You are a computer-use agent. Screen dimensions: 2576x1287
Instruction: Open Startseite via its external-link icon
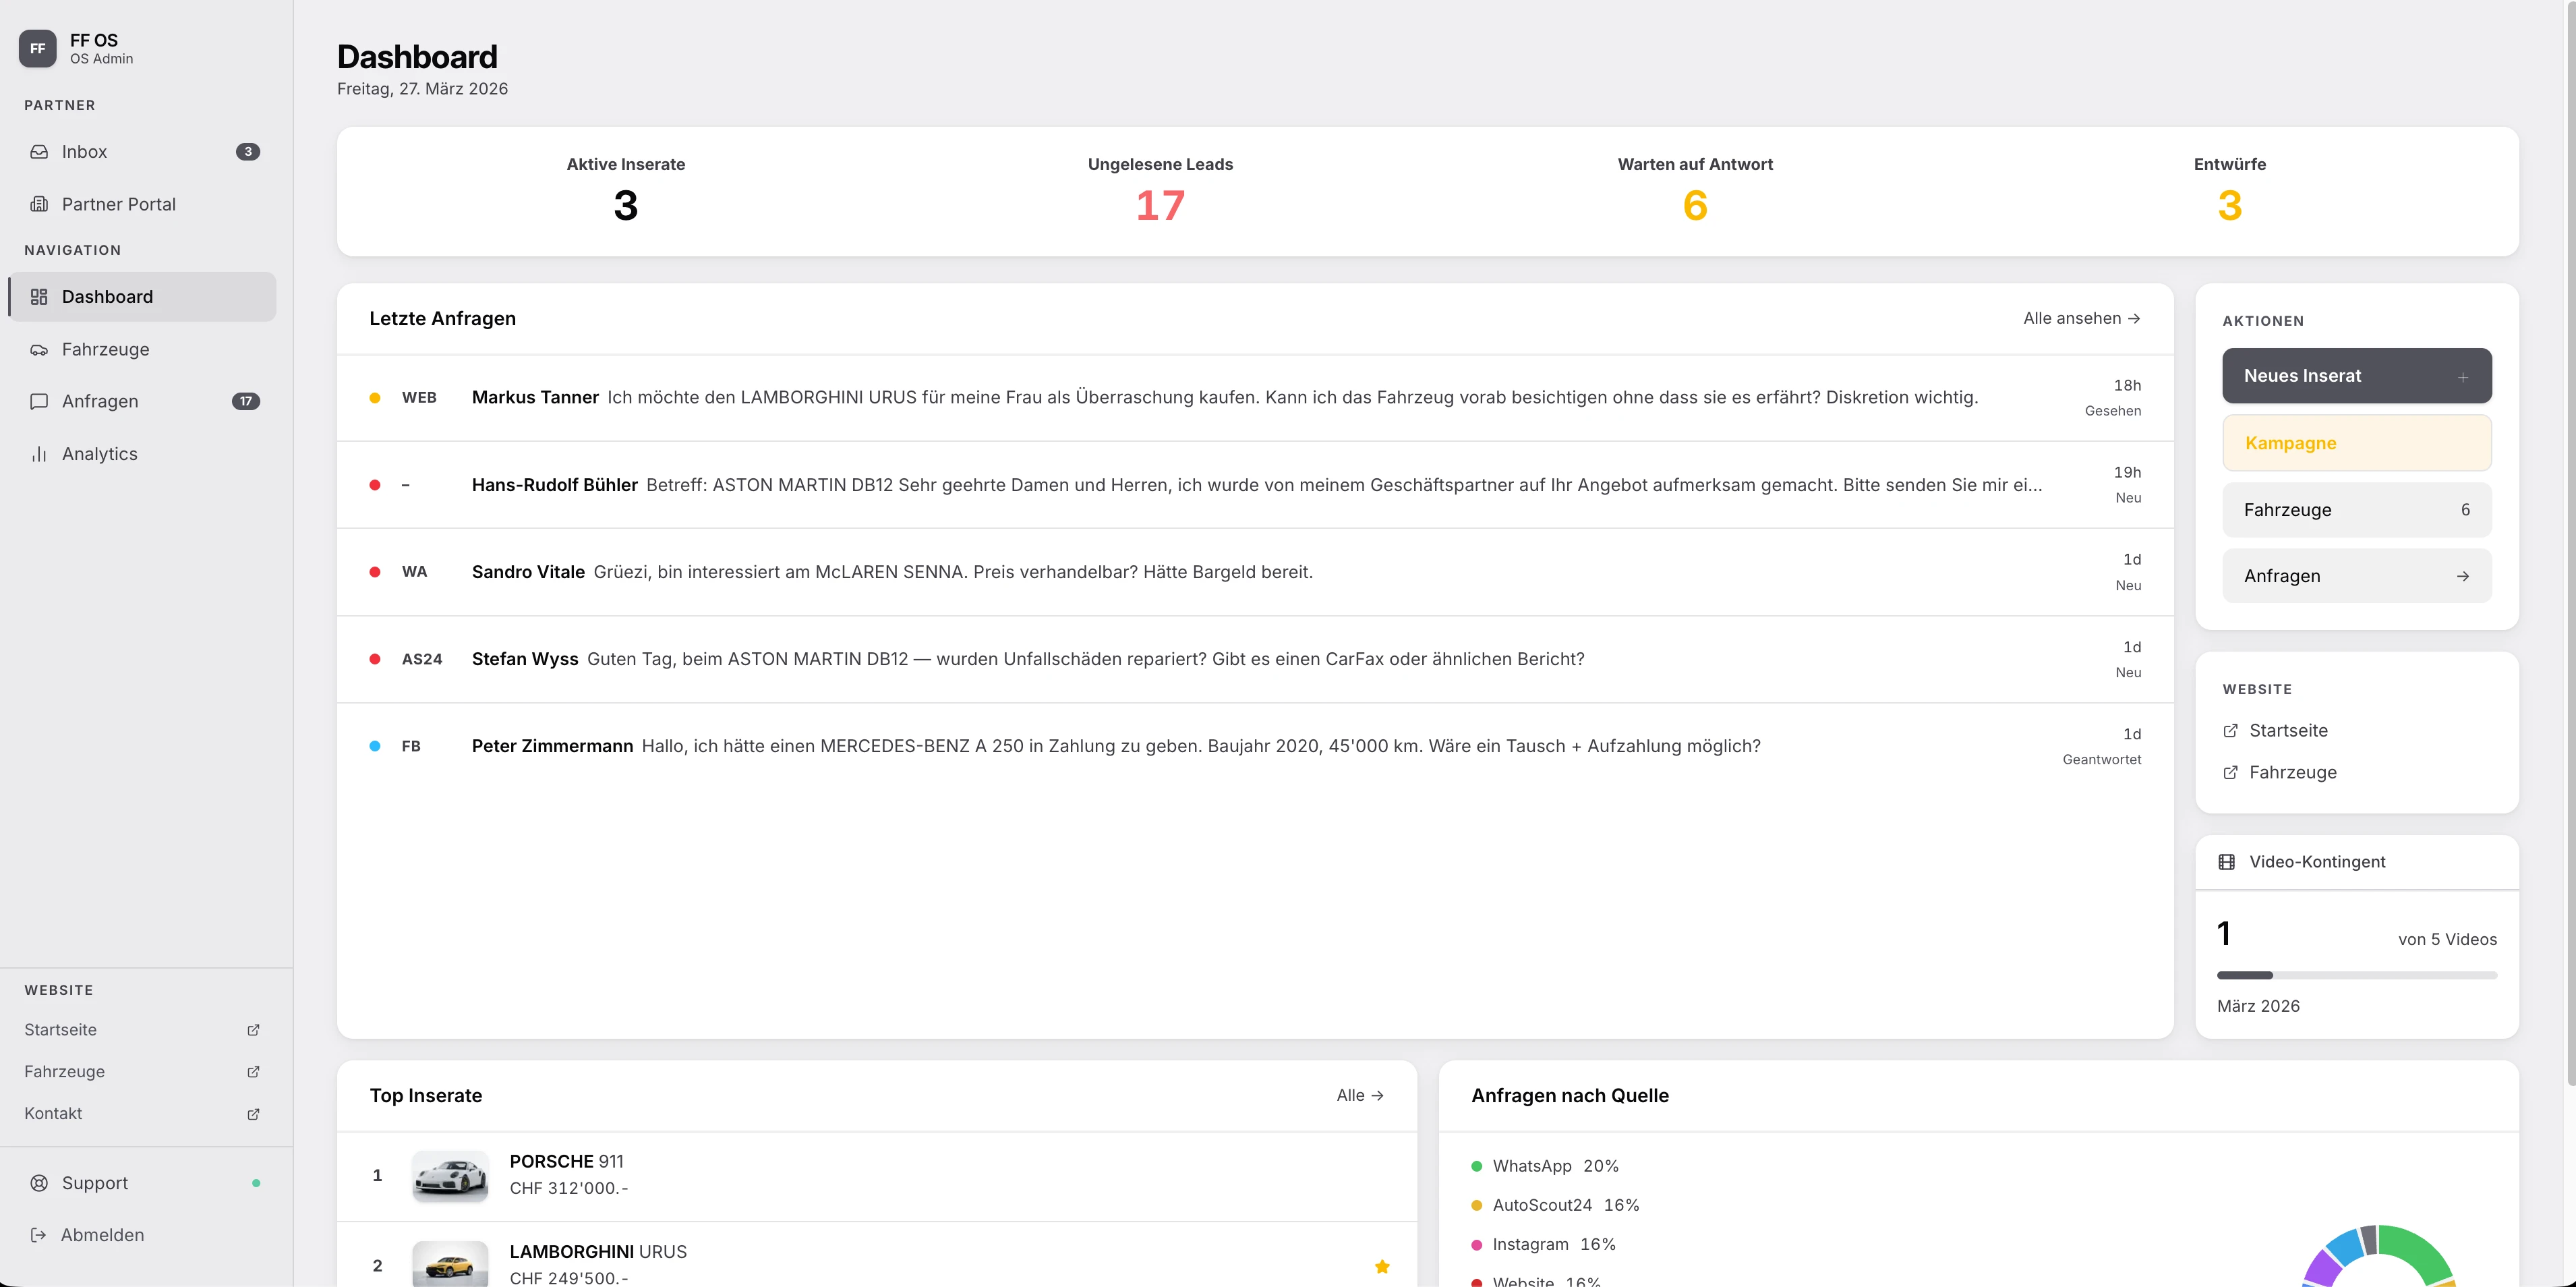tap(252, 1029)
